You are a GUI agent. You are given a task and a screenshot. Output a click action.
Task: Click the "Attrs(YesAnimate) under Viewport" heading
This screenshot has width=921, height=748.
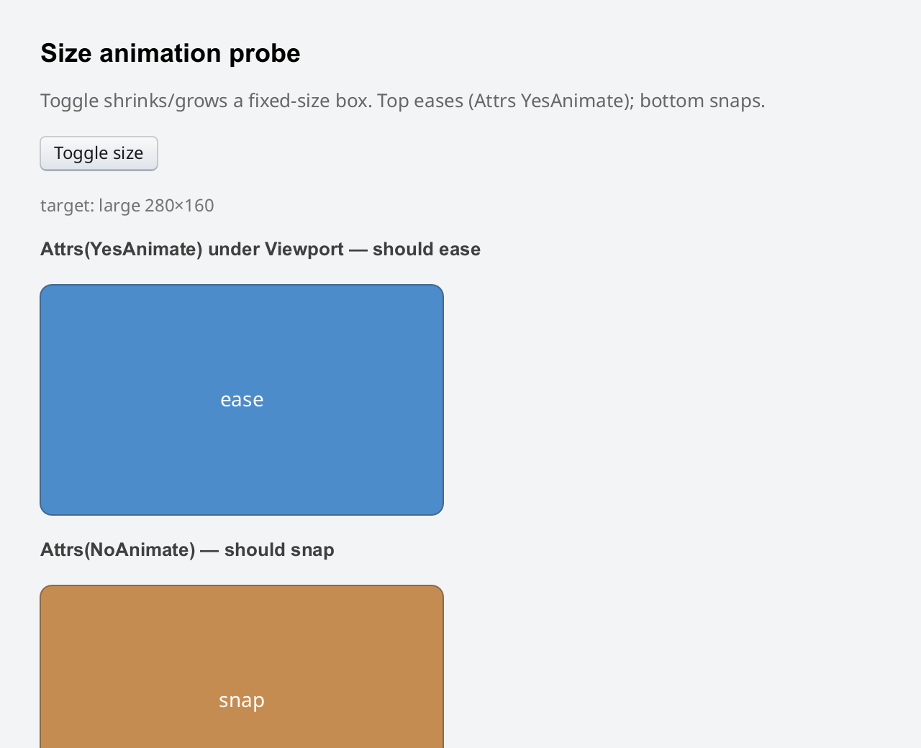coord(192,250)
